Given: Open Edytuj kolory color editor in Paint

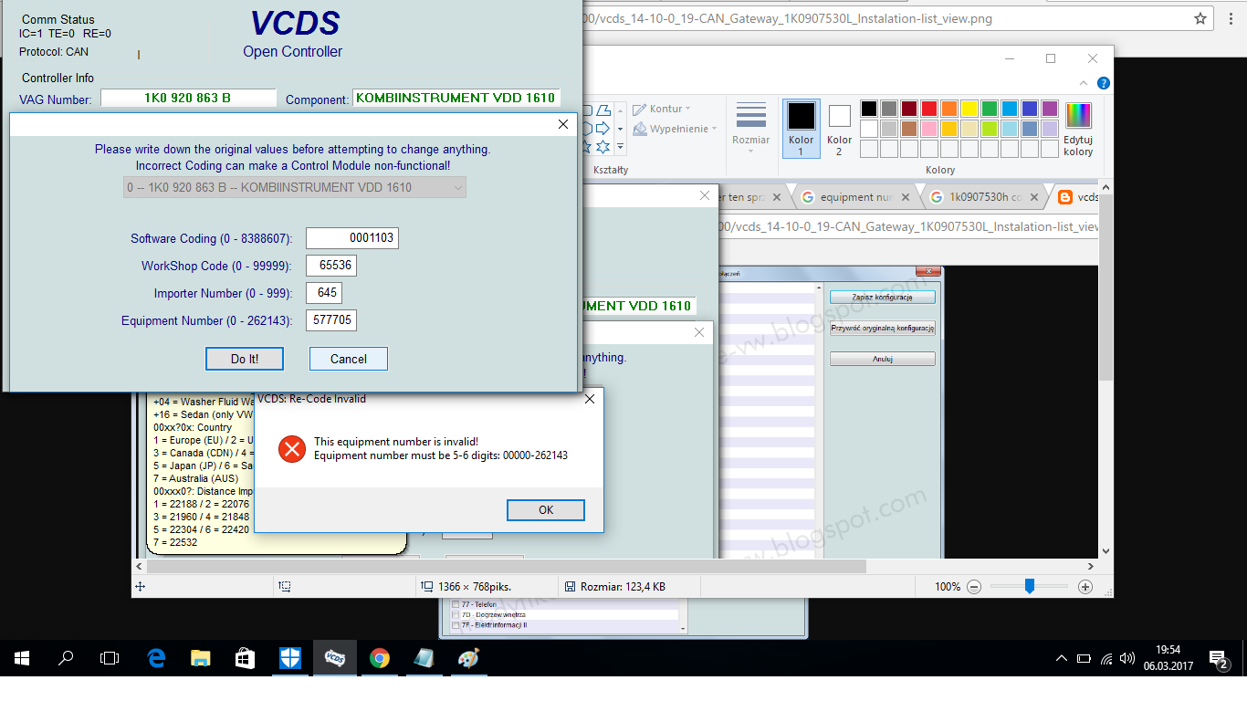Looking at the screenshot, I should coord(1078,129).
